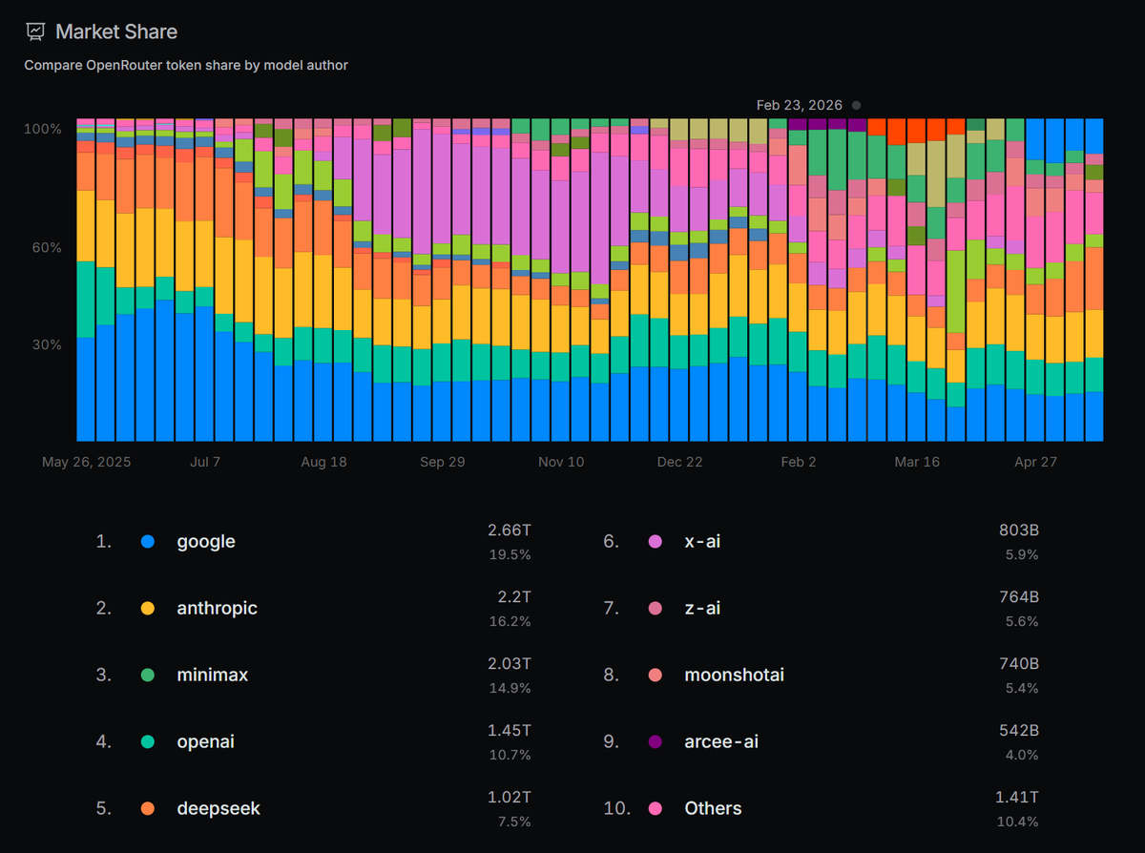Click openai's 10.7% share value
Screen dimensions: 1145x853
tap(511, 755)
